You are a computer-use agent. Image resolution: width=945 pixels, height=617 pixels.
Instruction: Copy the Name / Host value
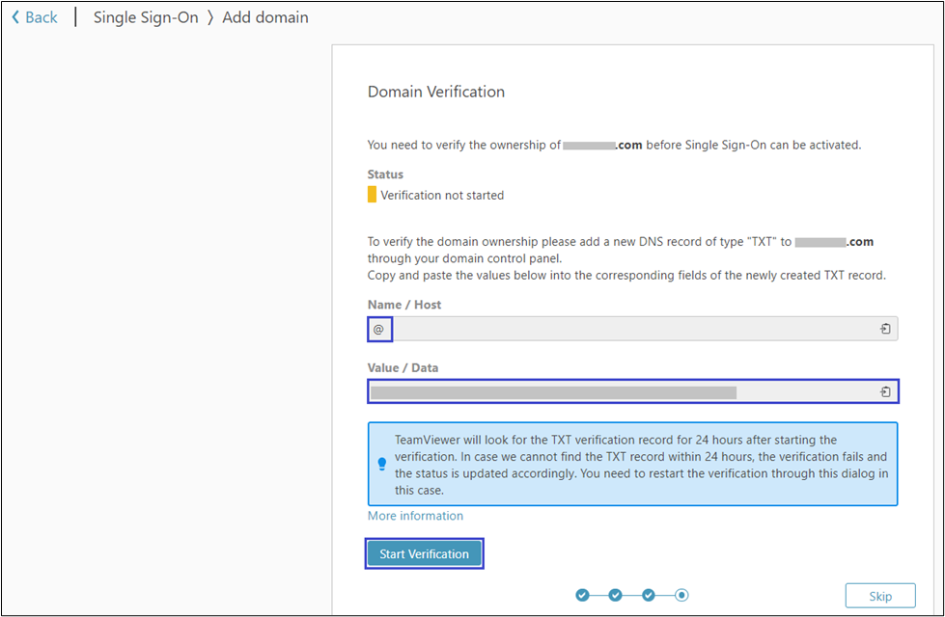[x=885, y=330]
